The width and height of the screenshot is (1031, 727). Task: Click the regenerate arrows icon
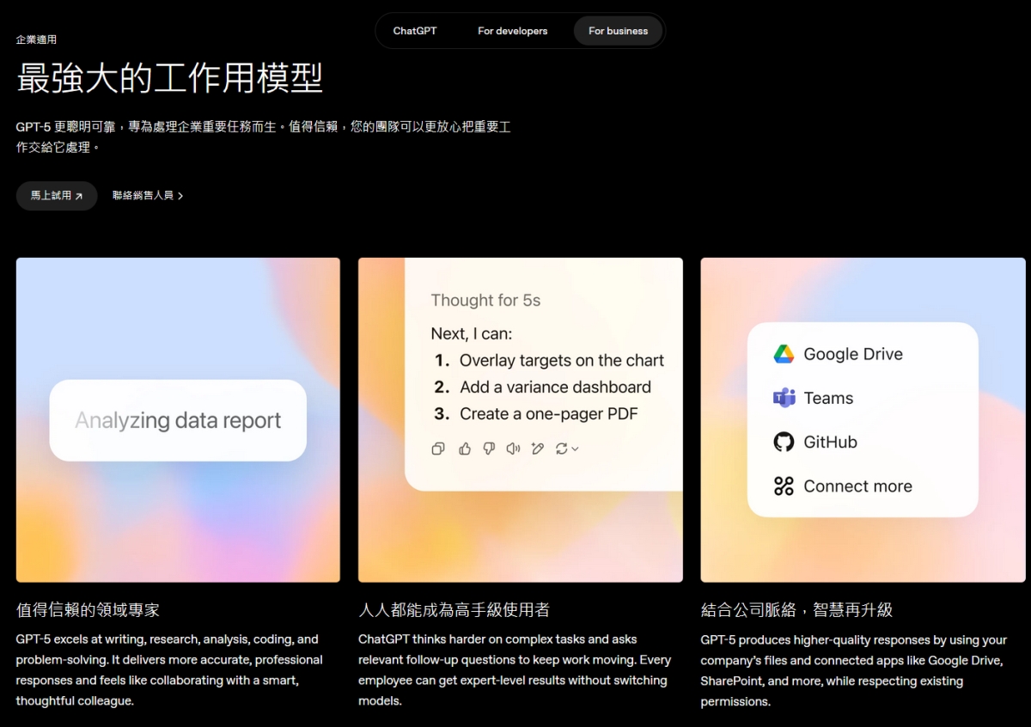[x=562, y=449]
